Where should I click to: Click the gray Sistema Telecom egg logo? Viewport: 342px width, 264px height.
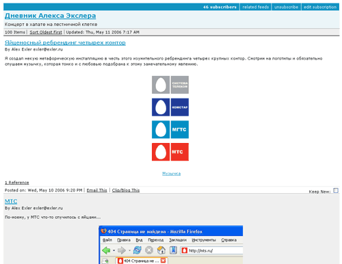(161, 85)
